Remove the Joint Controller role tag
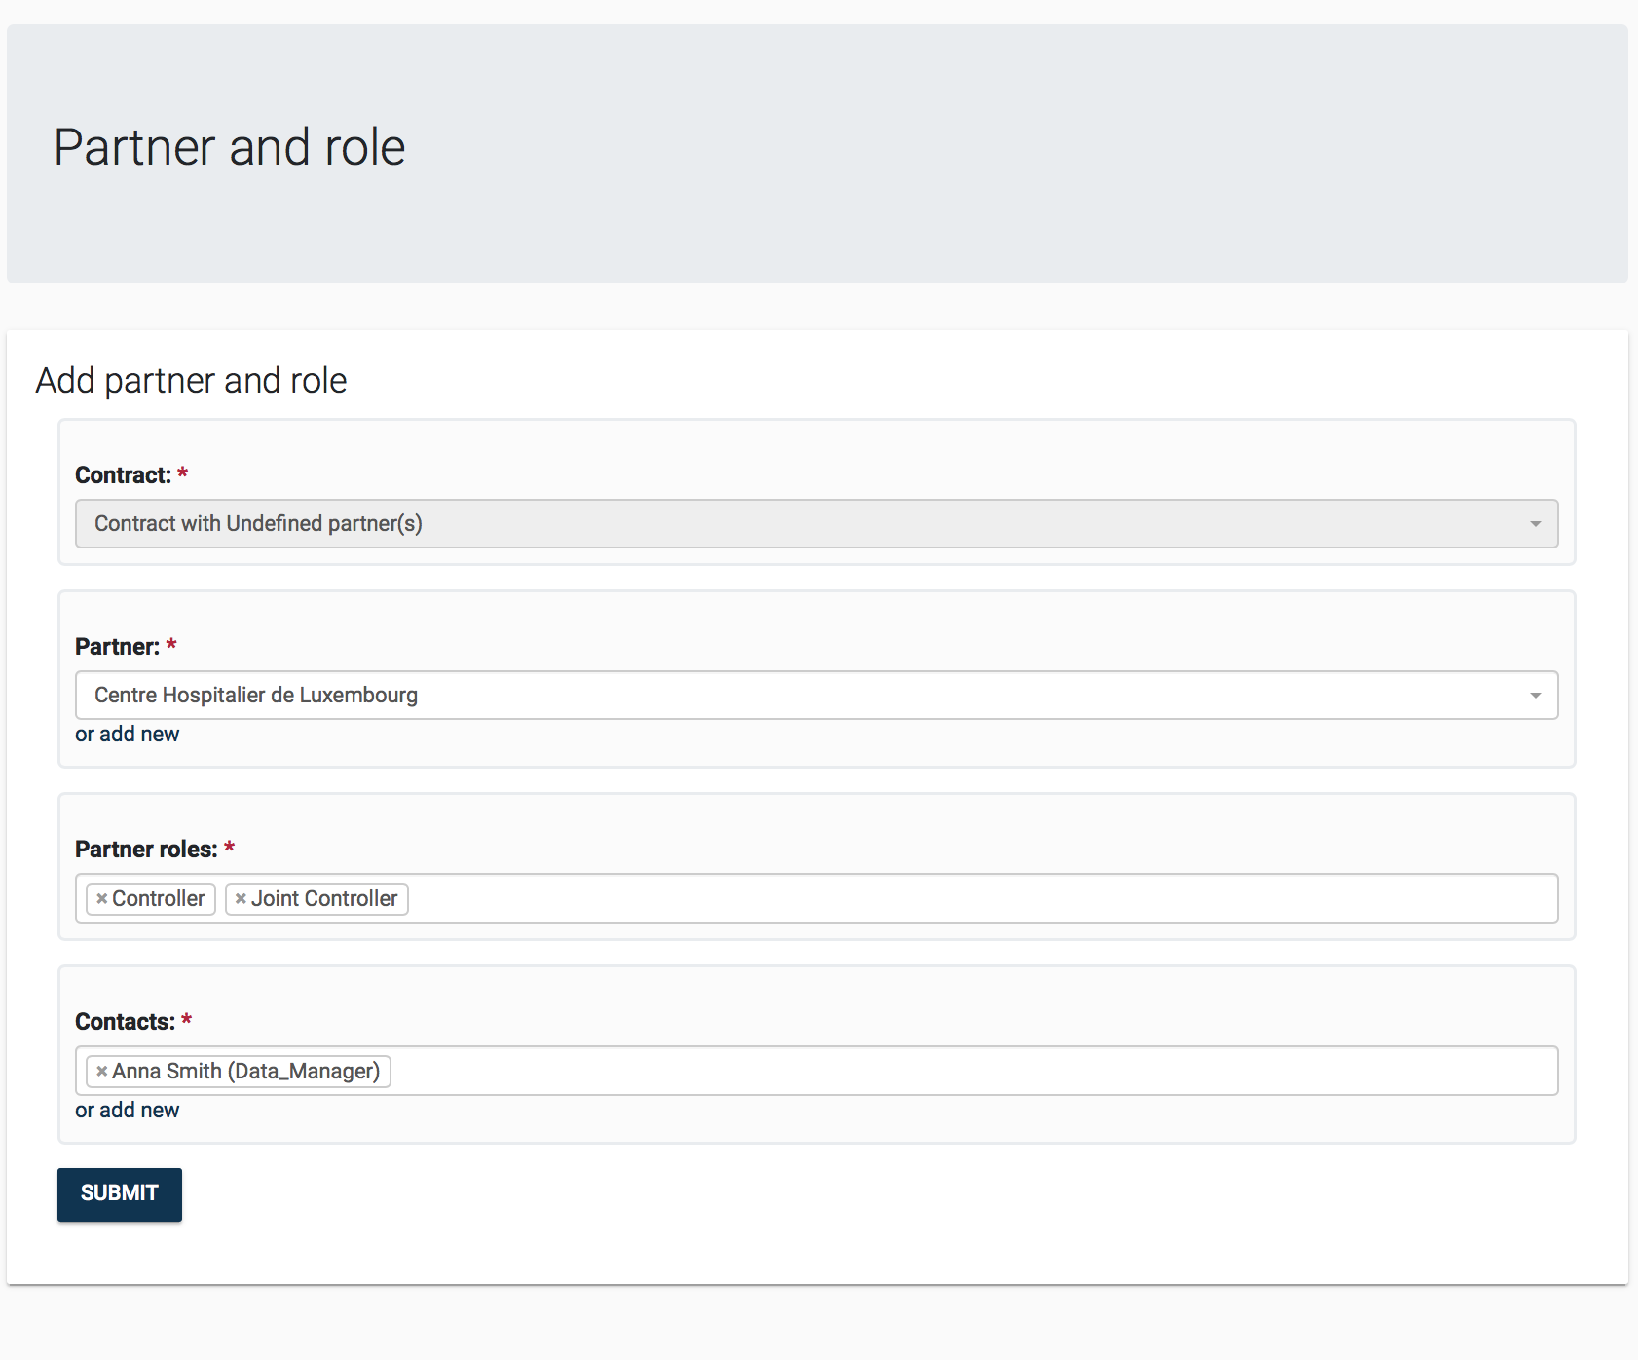 coord(241,899)
